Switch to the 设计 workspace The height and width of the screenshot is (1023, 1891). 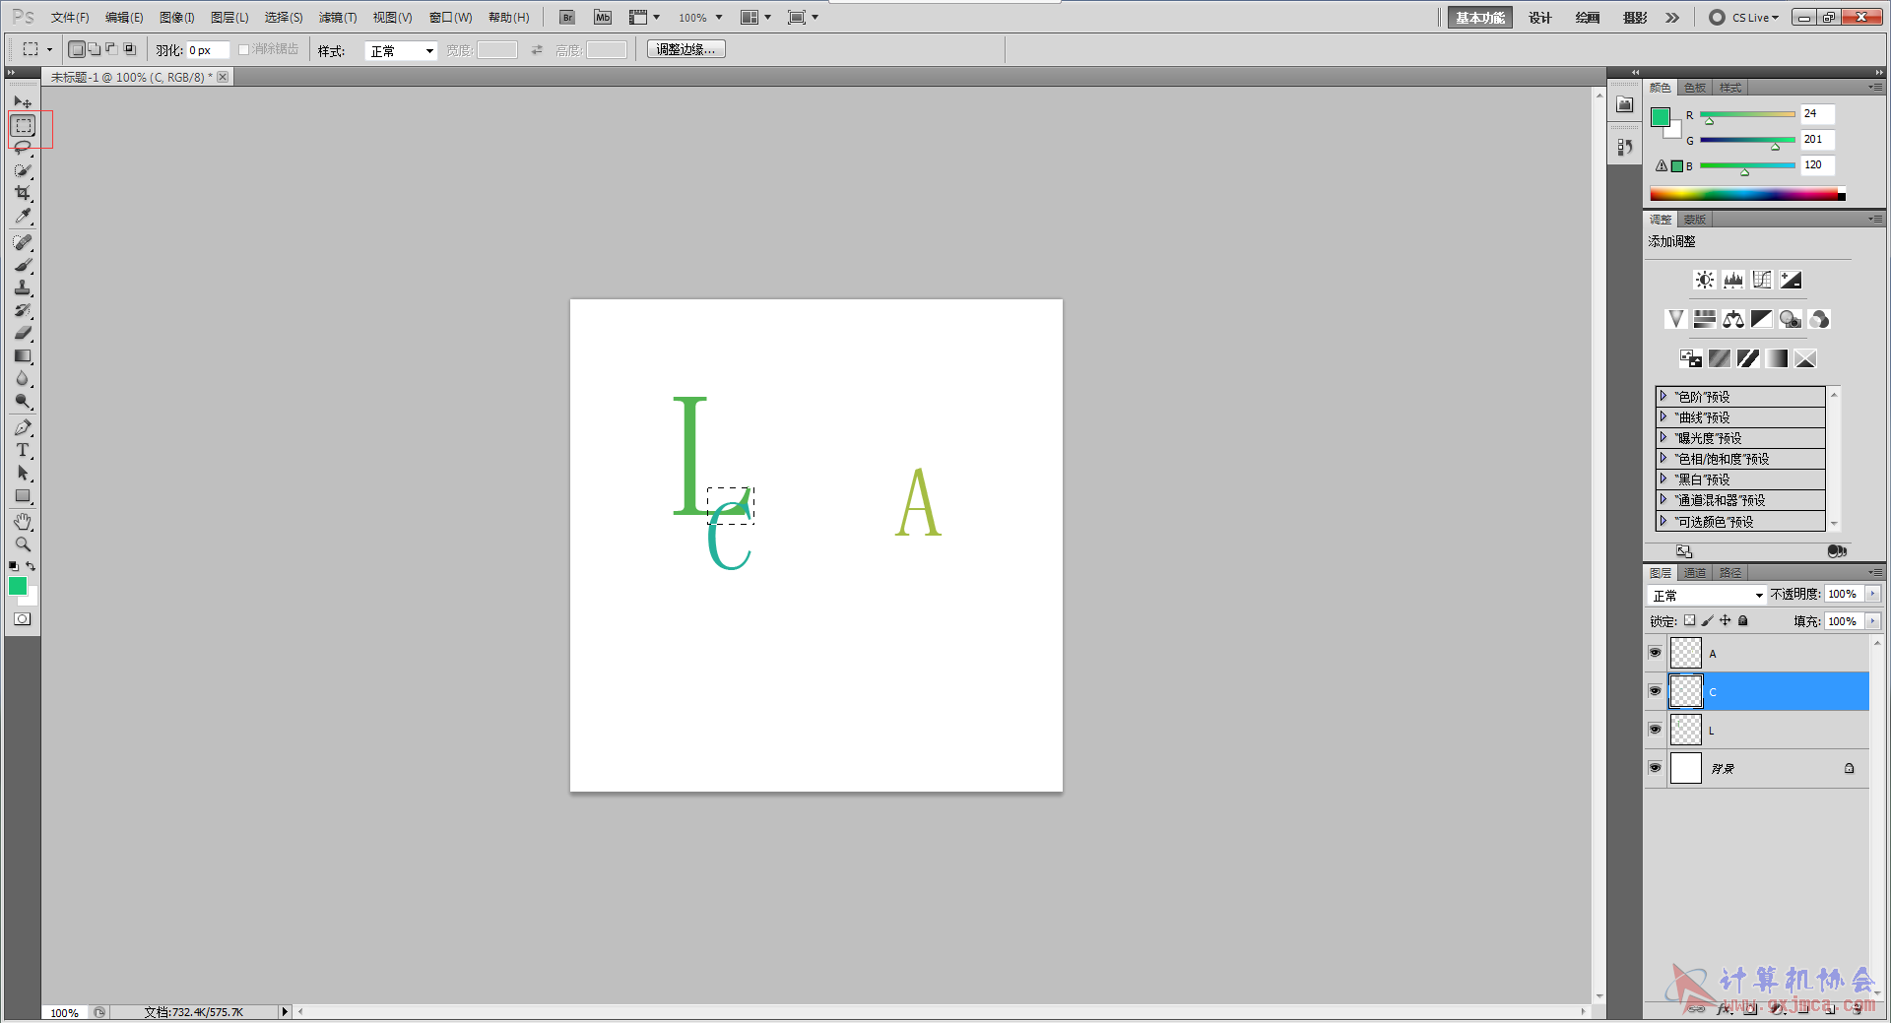click(1539, 18)
